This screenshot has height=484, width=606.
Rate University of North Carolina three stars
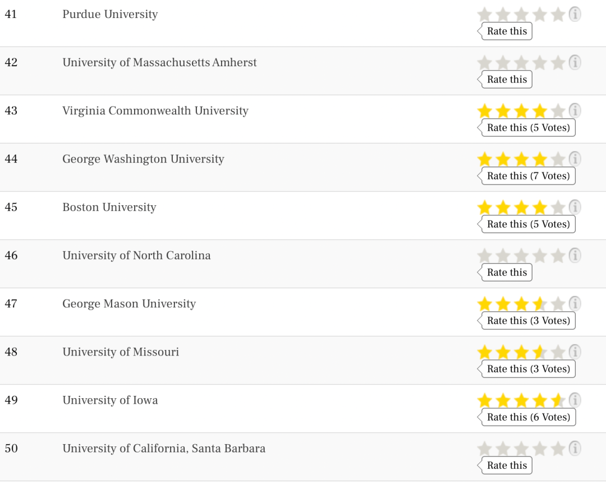point(521,256)
